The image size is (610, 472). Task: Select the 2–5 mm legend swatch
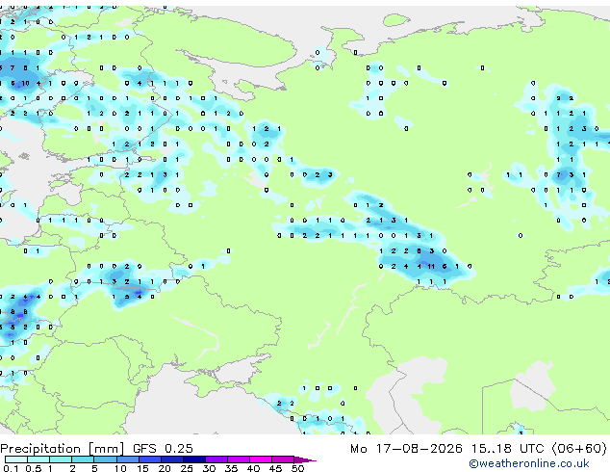point(83,459)
